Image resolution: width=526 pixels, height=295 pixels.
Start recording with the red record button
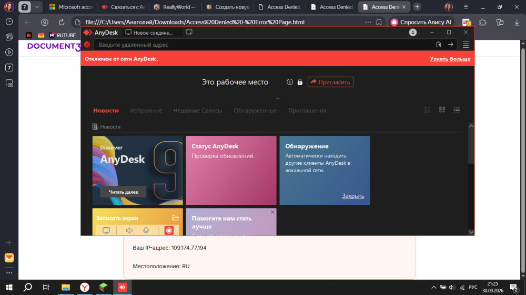tap(169, 230)
